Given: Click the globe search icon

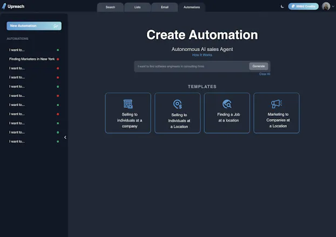Looking at the screenshot, I should click(x=227, y=104).
